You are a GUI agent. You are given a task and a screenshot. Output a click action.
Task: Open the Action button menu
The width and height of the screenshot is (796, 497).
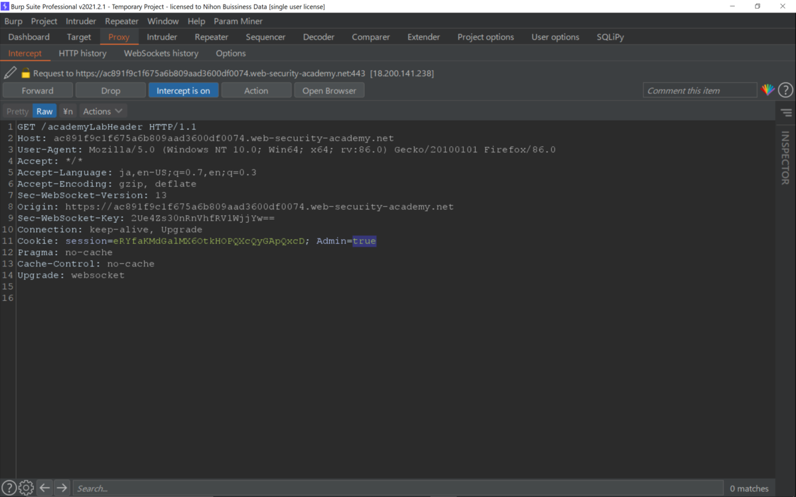point(256,90)
